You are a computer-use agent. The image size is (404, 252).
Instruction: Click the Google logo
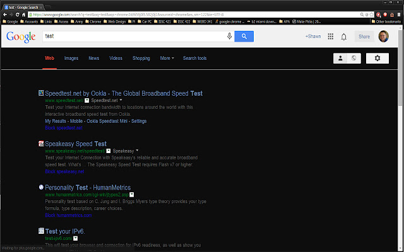click(x=20, y=37)
